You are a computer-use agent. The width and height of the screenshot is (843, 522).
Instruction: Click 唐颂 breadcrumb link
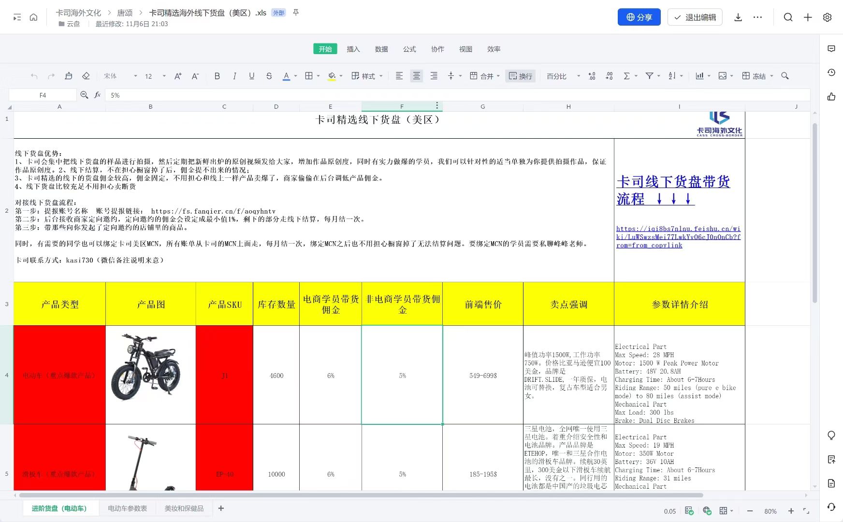click(125, 13)
